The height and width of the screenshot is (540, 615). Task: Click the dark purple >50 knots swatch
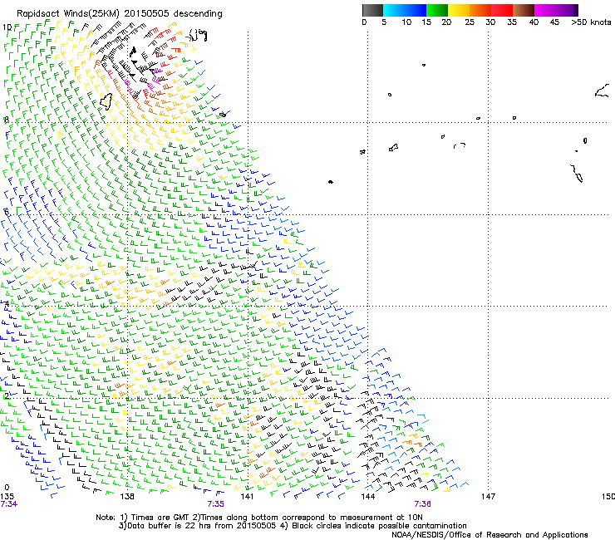[x=575, y=10]
